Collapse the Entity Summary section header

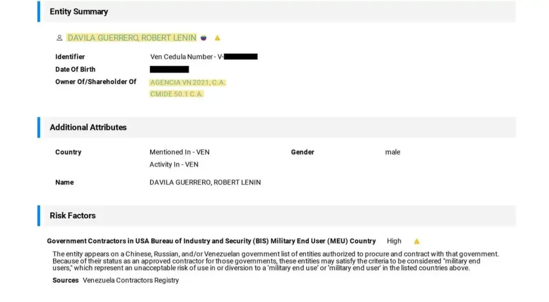(x=79, y=12)
